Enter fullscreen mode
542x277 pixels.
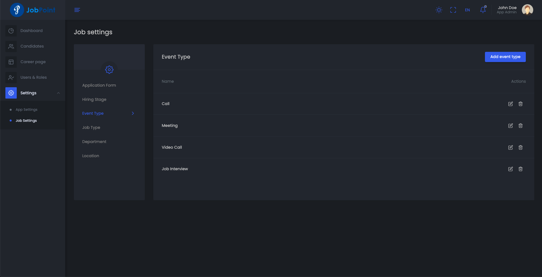pos(453,10)
